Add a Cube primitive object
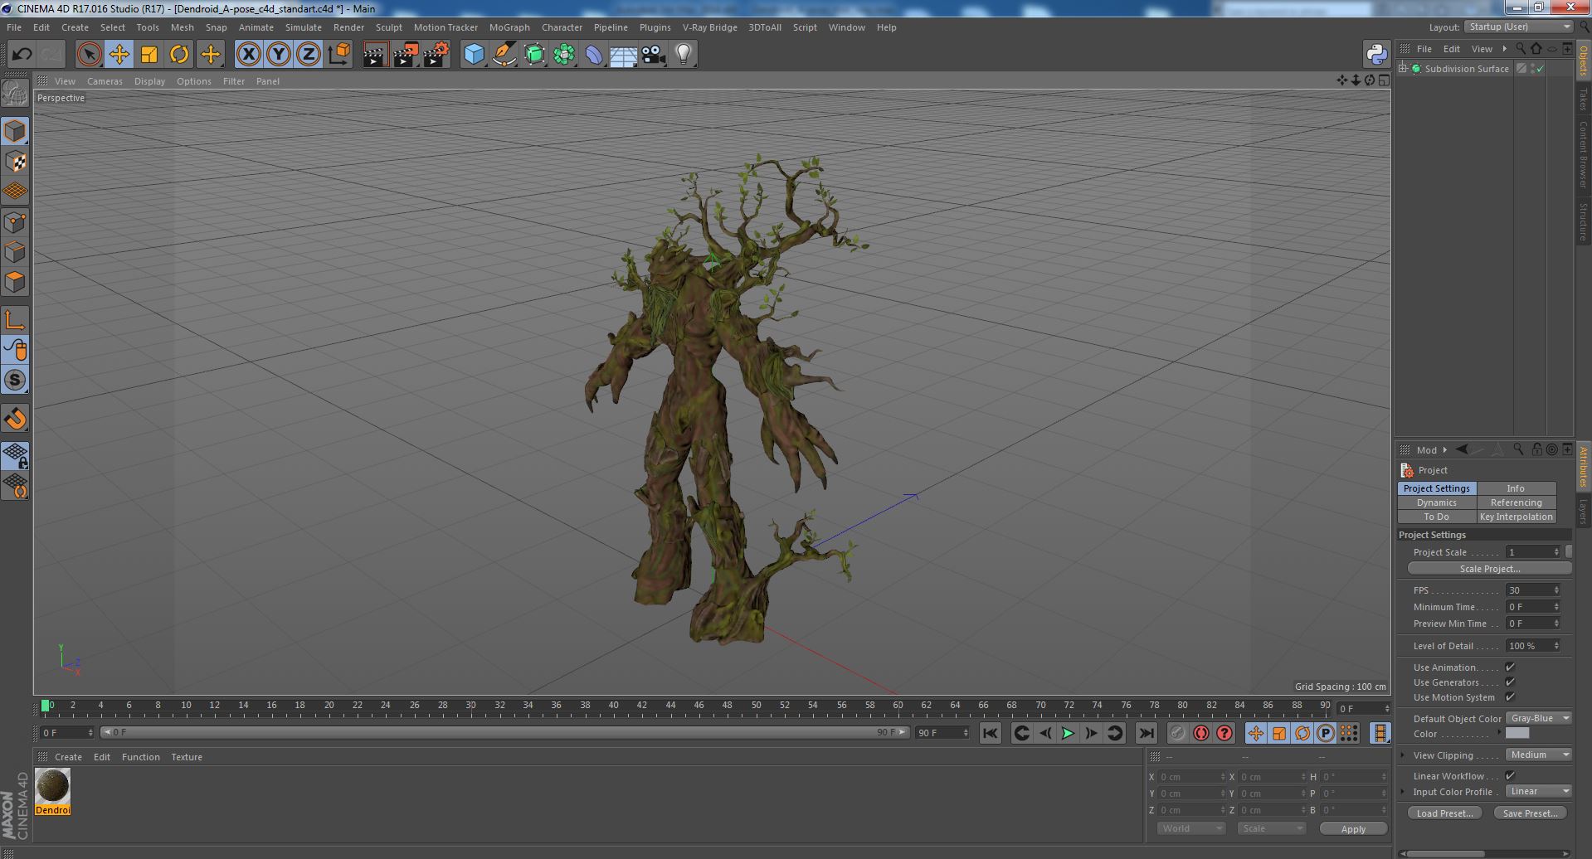Viewport: 1592px width, 859px height. coord(474,55)
